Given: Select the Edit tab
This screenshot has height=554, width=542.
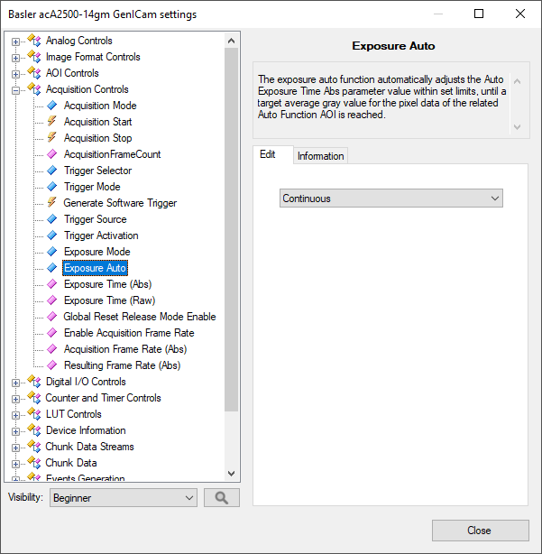Looking at the screenshot, I should [268, 155].
